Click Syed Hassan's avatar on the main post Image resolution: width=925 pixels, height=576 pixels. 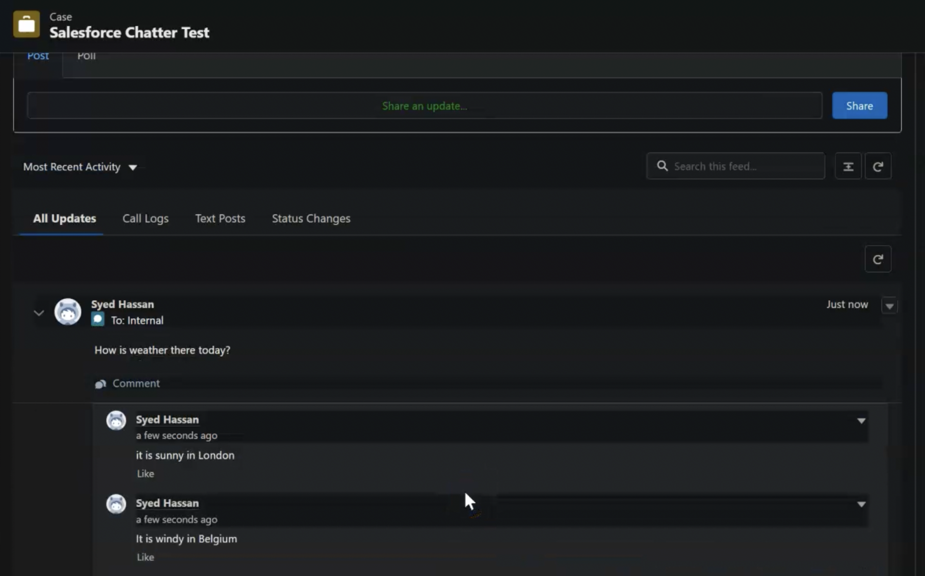click(68, 312)
